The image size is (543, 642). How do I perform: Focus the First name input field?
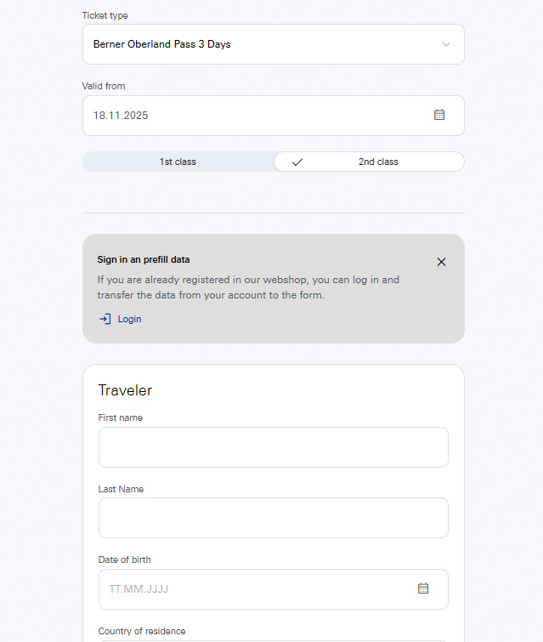click(273, 447)
